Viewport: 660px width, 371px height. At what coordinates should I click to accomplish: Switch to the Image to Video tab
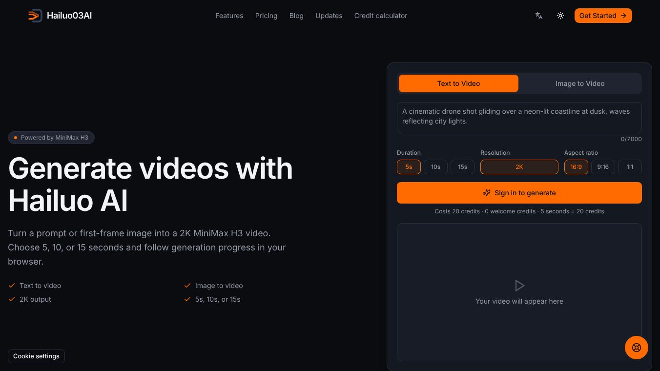coord(580,83)
